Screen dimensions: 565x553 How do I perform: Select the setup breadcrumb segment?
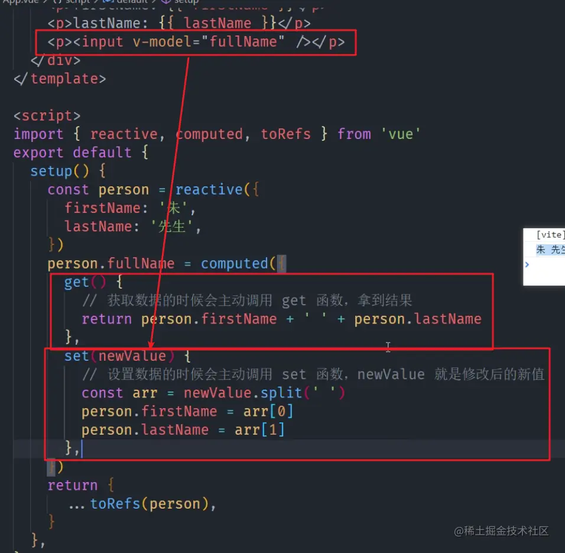[186, 1]
